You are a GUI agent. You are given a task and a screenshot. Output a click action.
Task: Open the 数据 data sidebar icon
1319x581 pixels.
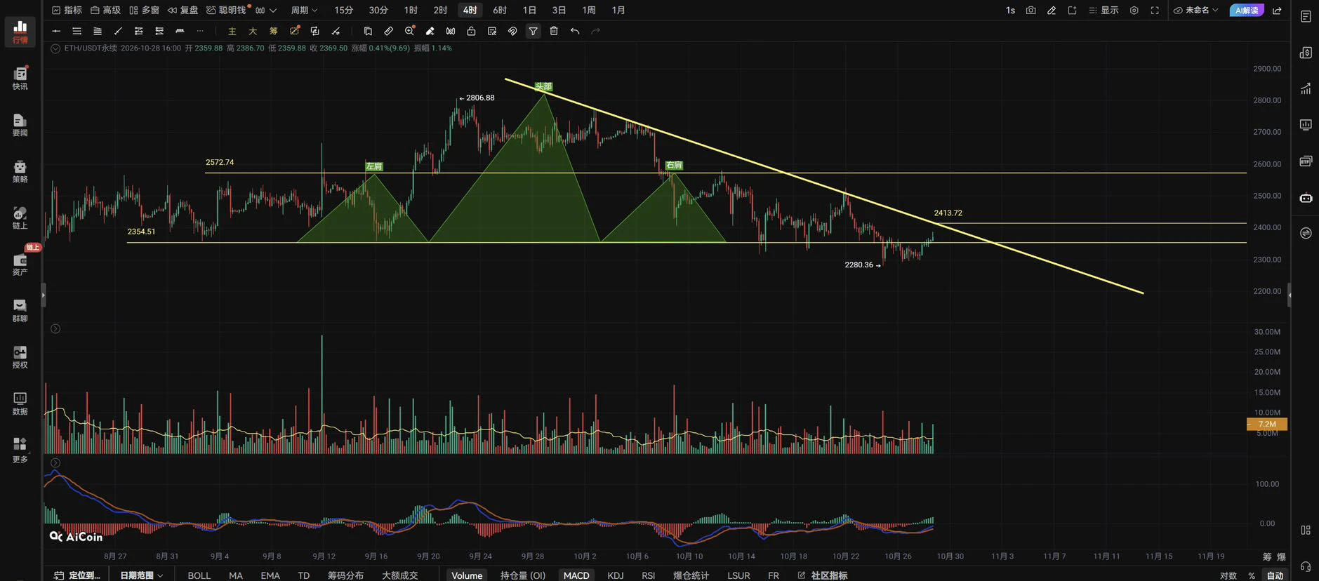tap(20, 403)
